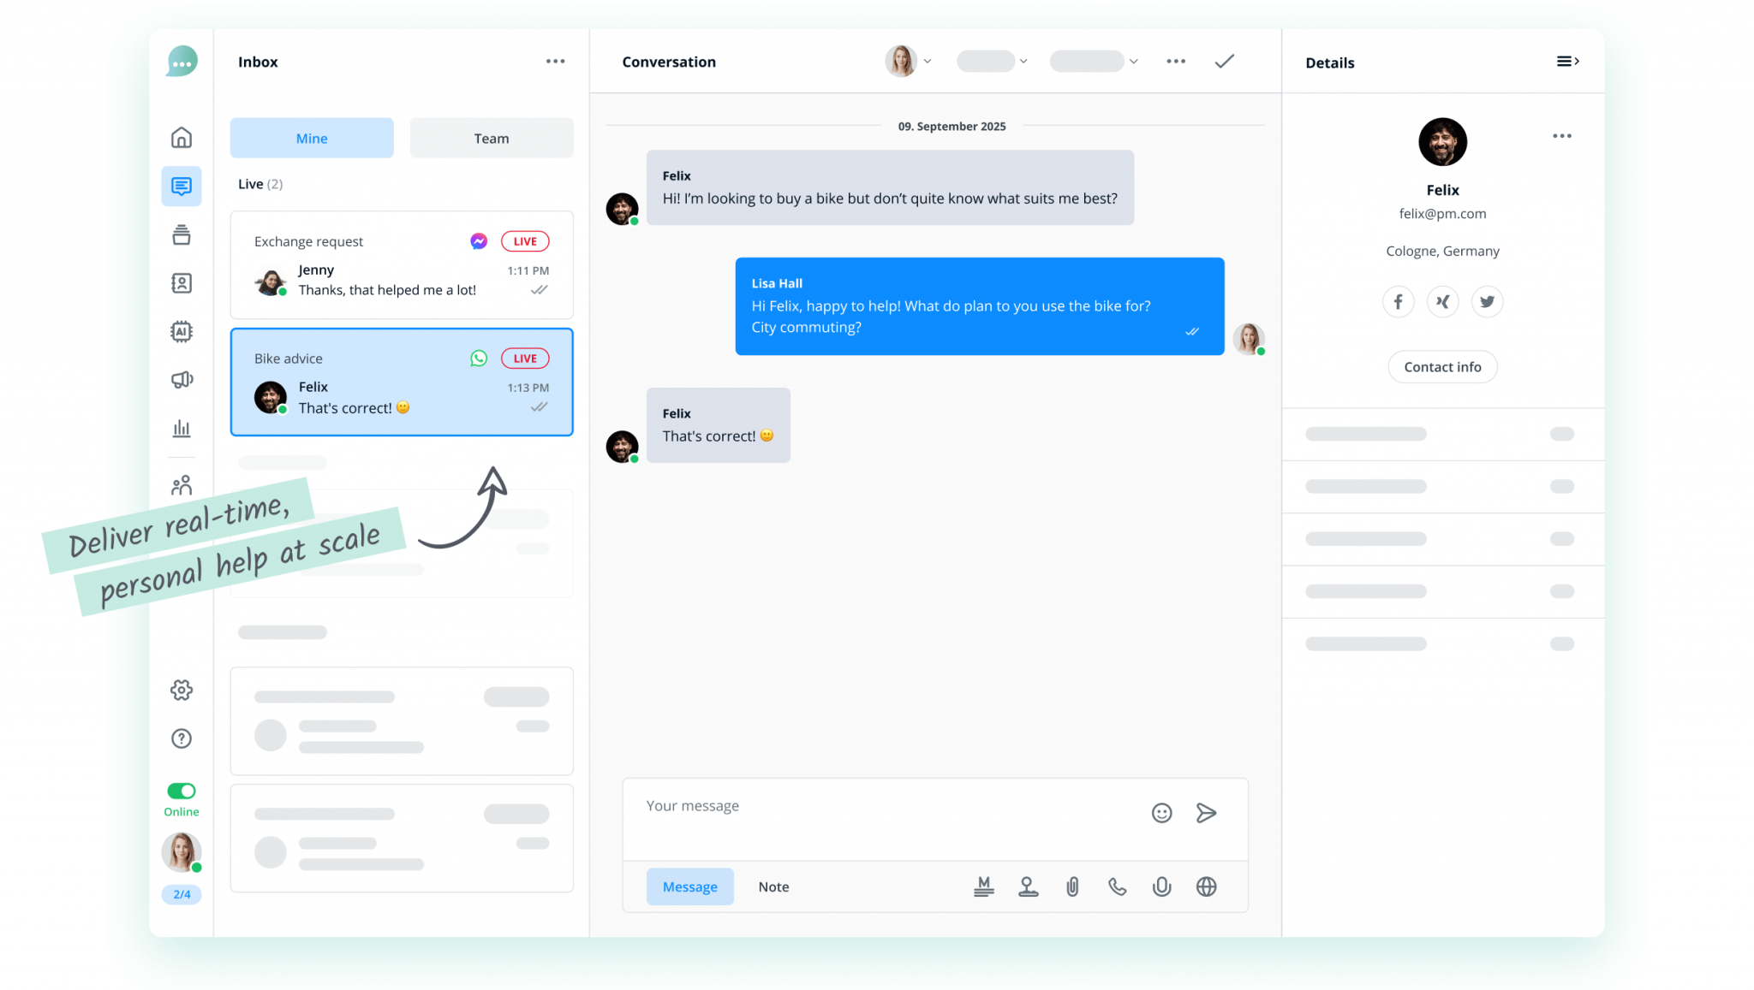The image size is (1754, 990).
Task: Expand the assigned agent avatar dropdown
Action: [x=908, y=61]
